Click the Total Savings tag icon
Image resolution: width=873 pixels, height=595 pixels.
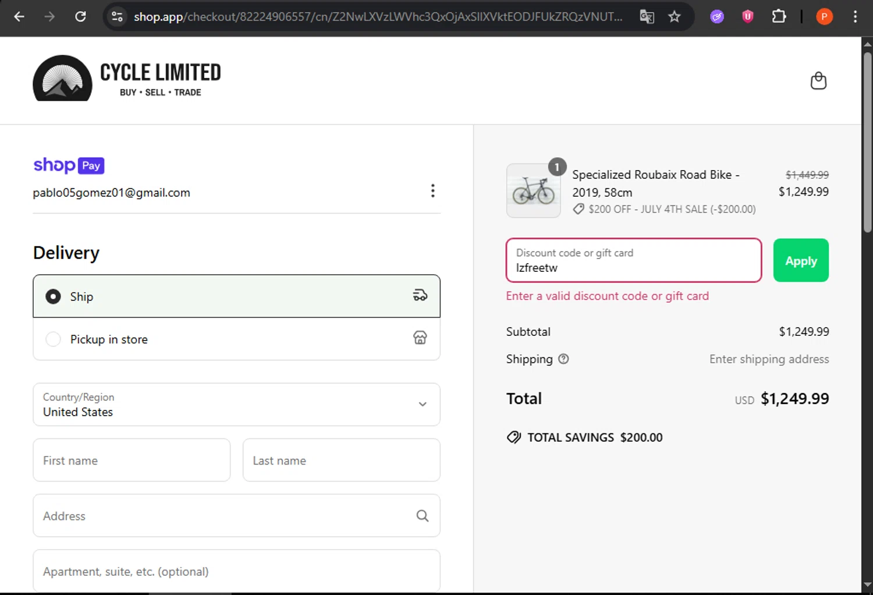click(514, 437)
